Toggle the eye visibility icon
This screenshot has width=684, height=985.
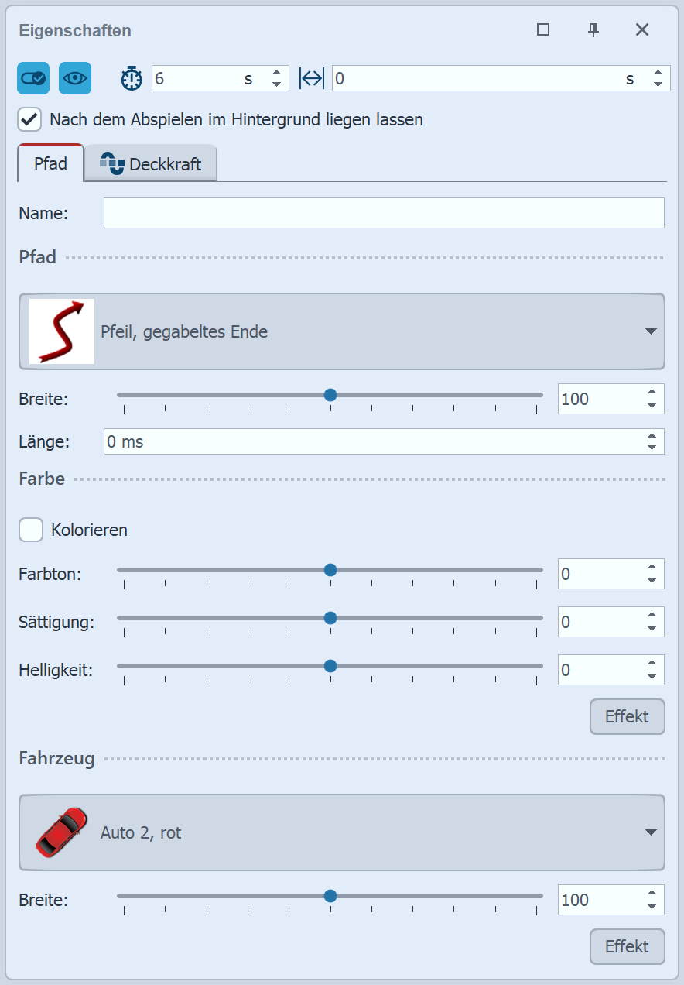tap(75, 78)
